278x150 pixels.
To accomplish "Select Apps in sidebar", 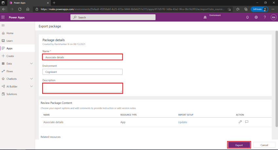I will (17, 48).
